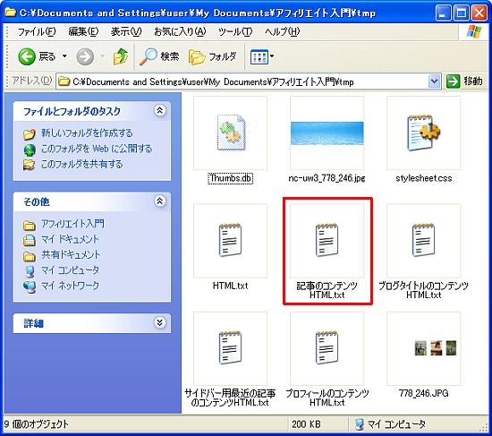Go up one folder level icon
The height and width of the screenshot is (436, 492).
(x=121, y=56)
